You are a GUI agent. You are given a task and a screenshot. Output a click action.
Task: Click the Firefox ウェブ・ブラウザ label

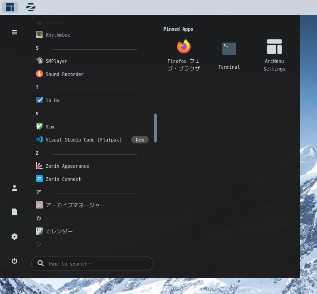click(184, 65)
